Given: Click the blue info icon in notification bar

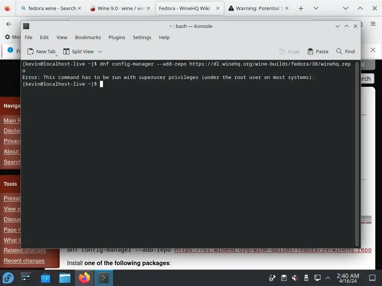Looking at the screenshot, I should coord(10,50).
